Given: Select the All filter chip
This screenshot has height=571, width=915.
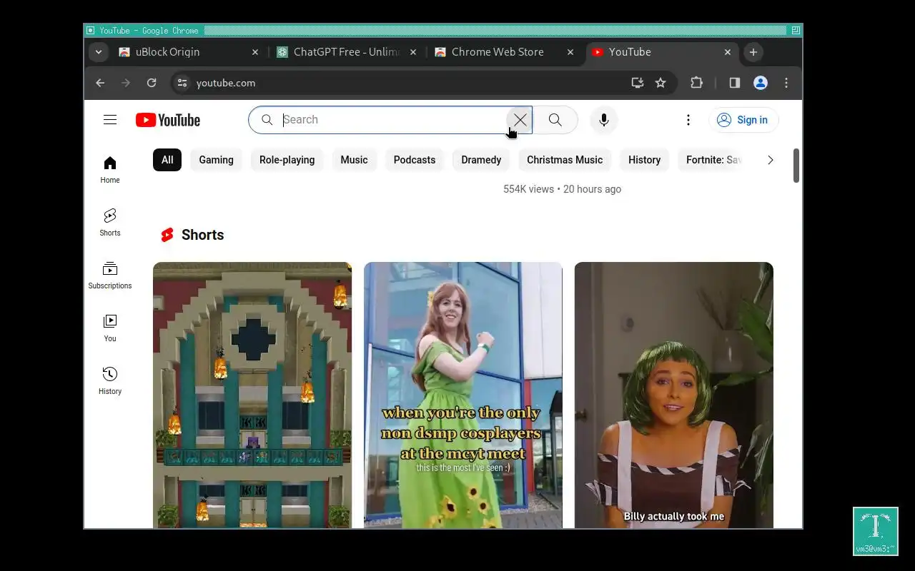Looking at the screenshot, I should [167, 160].
